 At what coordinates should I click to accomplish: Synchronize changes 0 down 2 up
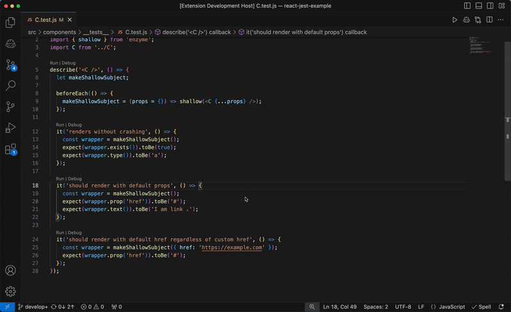point(63,307)
